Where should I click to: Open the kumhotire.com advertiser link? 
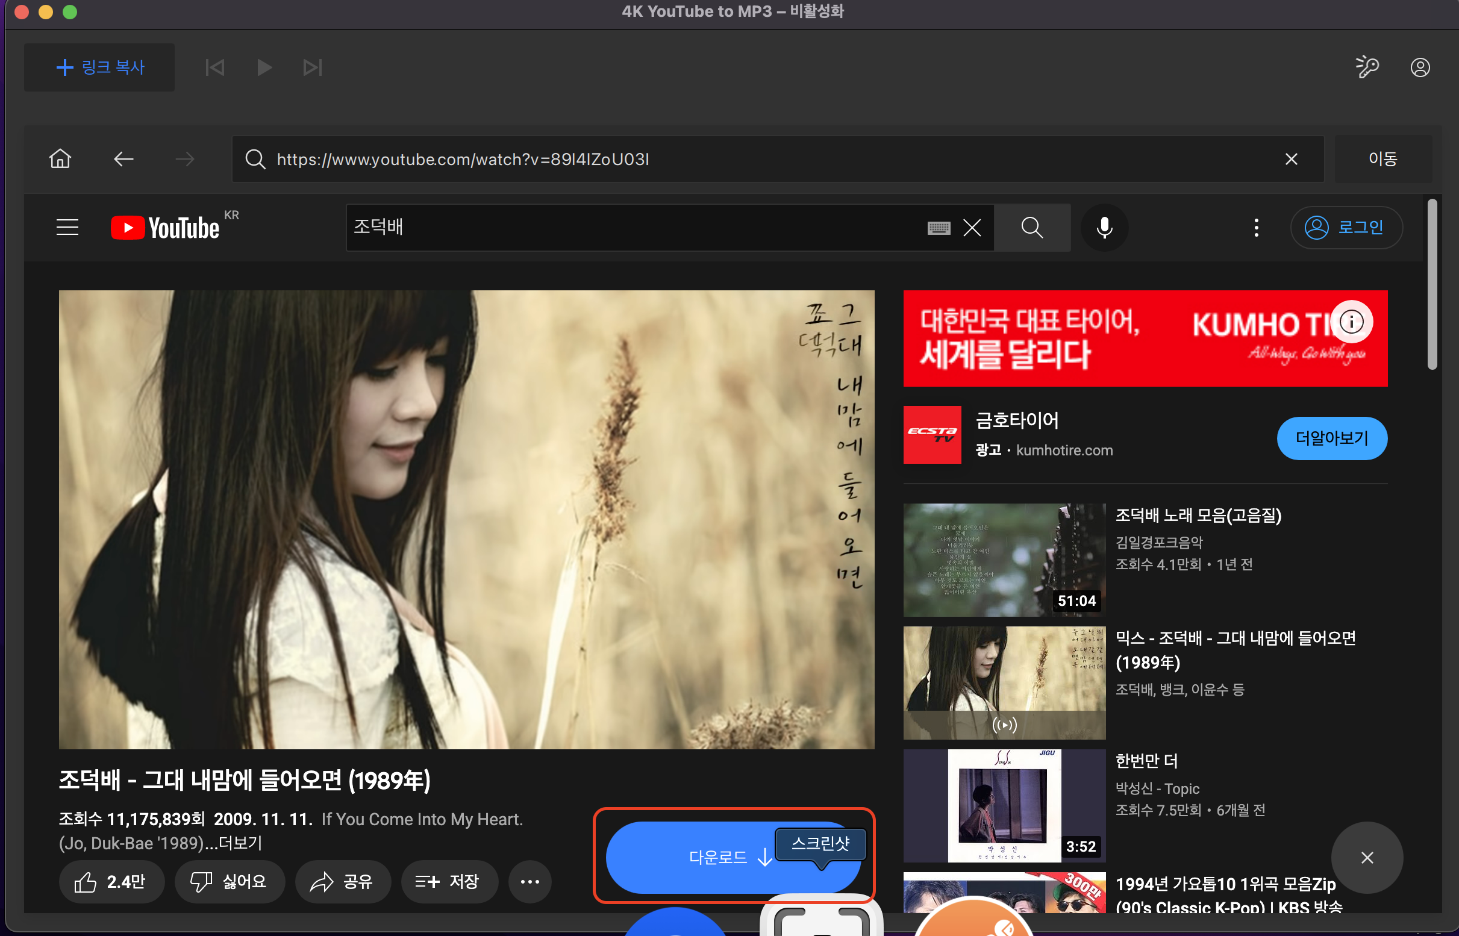(1064, 451)
